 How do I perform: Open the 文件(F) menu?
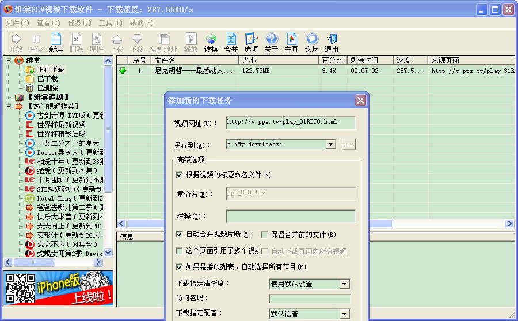coord(17,23)
